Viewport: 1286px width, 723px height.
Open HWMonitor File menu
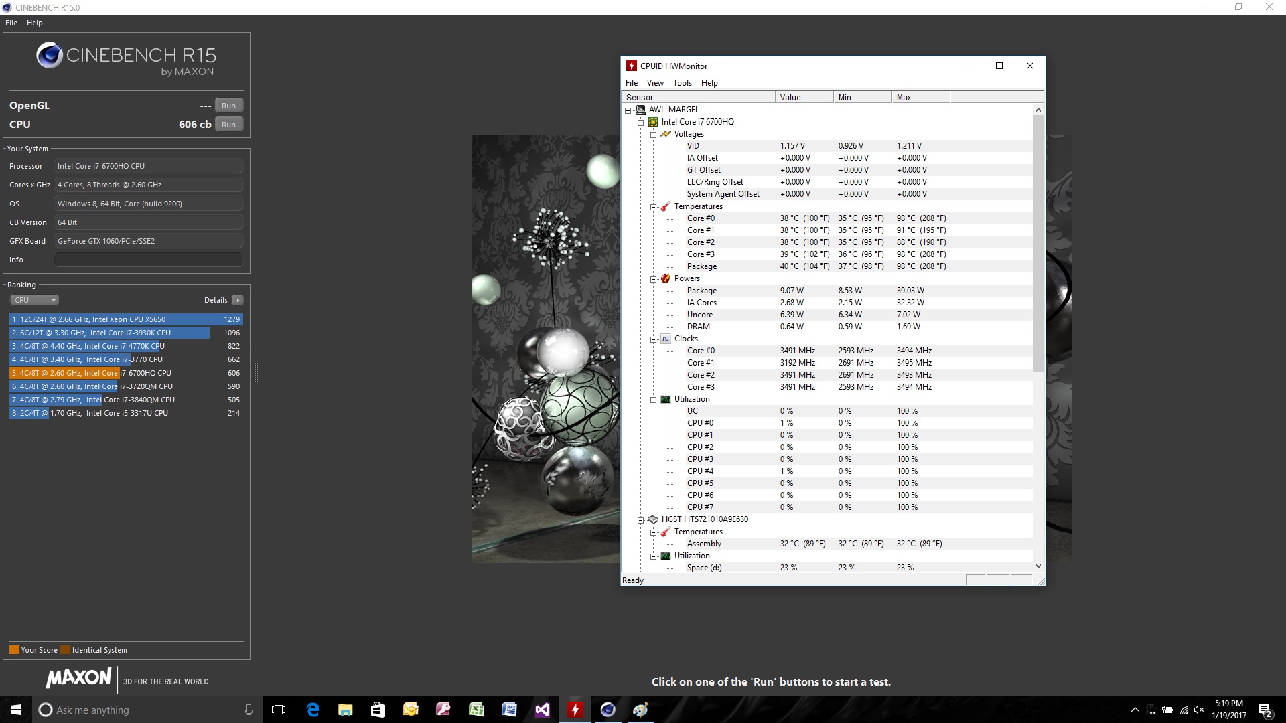[x=632, y=83]
